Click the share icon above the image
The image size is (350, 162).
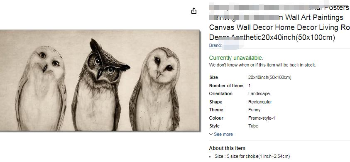coord(194,11)
